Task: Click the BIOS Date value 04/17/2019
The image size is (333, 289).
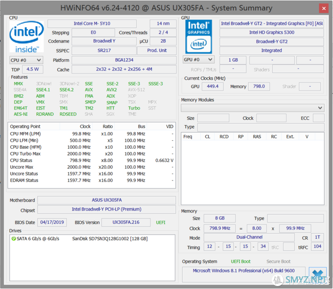Action: coord(52,222)
